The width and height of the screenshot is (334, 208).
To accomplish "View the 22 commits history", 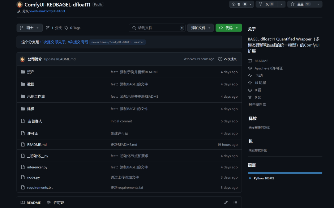I will [x=228, y=59].
